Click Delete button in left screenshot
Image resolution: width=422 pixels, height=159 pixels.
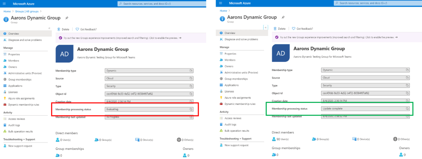click(x=63, y=29)
